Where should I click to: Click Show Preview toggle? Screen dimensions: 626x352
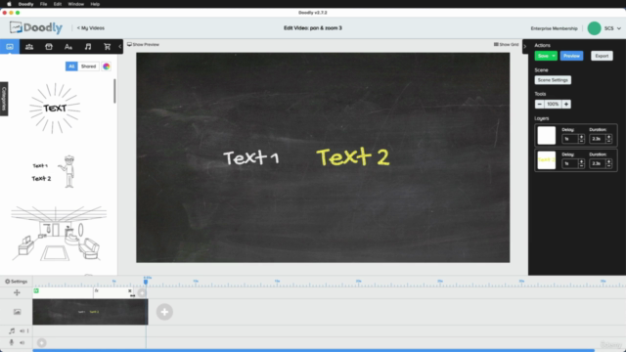pos(143,44)
